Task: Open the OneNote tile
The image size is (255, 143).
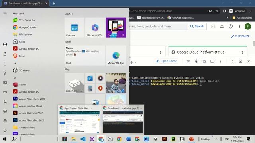Action: (116, 28)
